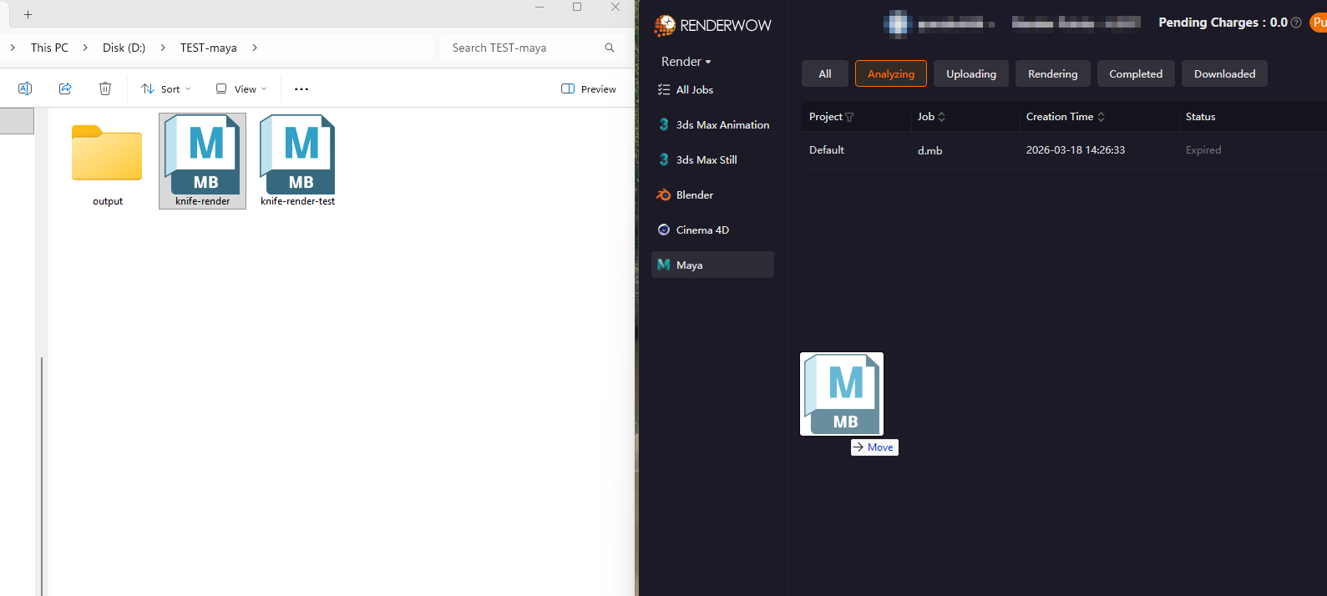This screenshot has width=1327, height=596.
Task: Open the RenderWow logo home
Action: click(x=712, y=25)
